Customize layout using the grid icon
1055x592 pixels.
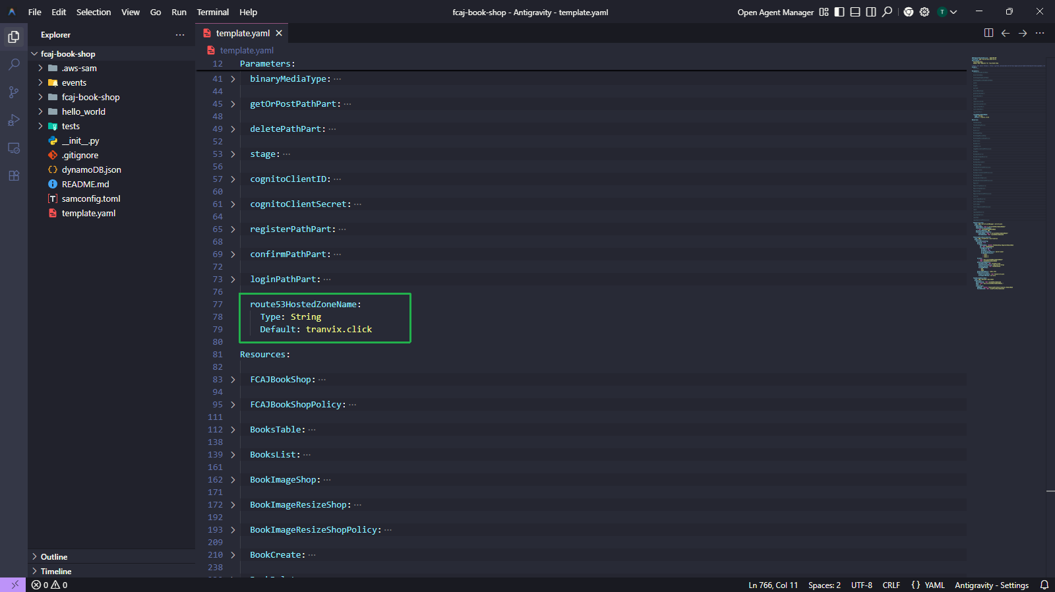(x=824, y=12)
